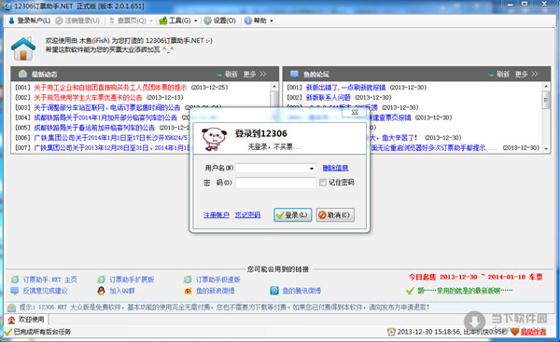Click the 取消(C) button
This screenshot has width=560, height=342.
coord(335,215)
